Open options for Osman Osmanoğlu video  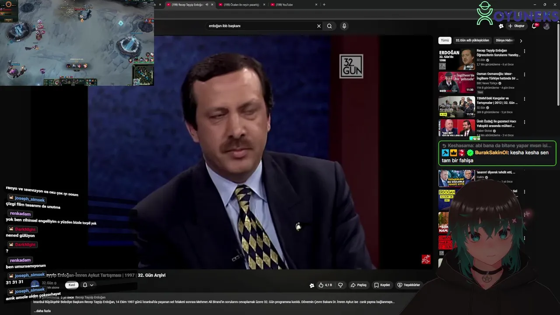524,75
